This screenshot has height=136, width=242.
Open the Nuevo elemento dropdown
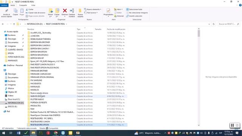point(93,9)
